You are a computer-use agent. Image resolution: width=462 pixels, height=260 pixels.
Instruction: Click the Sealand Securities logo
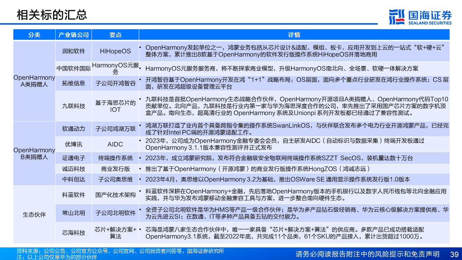click(420, 17)
